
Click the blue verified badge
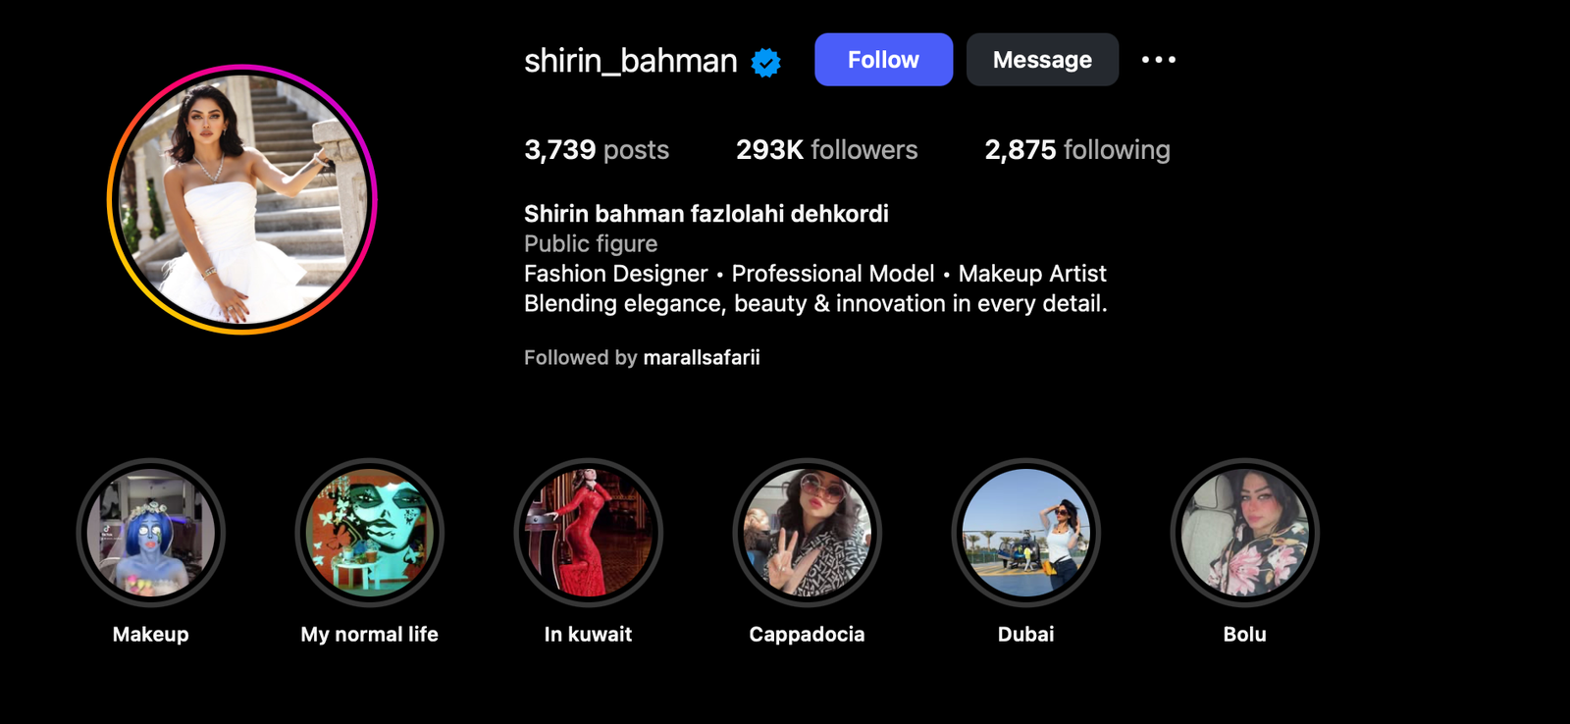tap(765, 63)
